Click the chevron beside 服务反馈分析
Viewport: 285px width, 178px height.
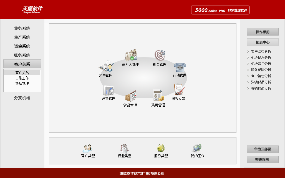point(248,70)
